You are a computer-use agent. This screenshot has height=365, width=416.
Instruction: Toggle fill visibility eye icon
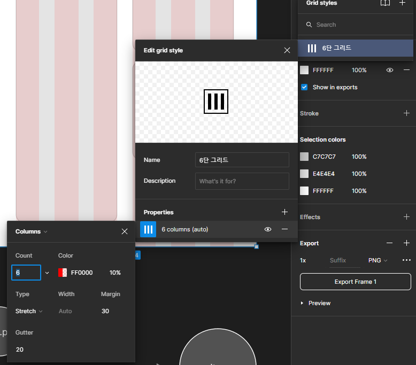(x=390, y=70)
